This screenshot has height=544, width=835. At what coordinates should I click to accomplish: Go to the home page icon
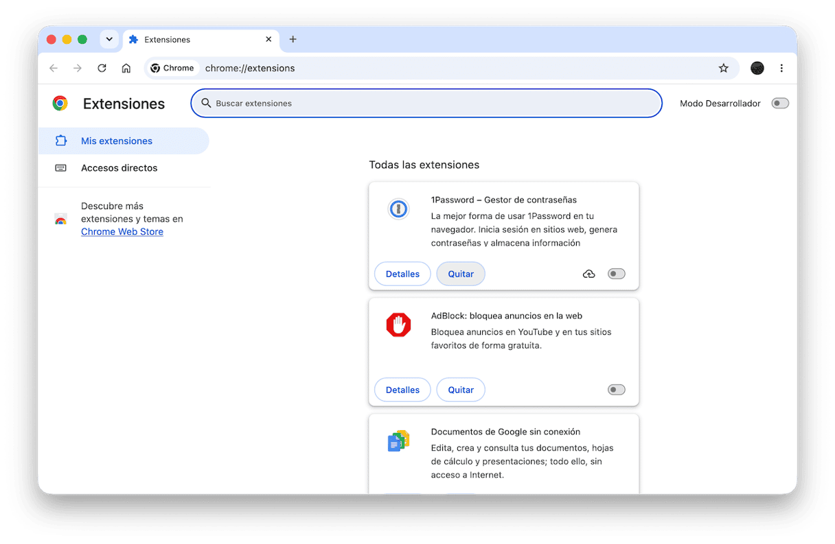coord(126,68)
